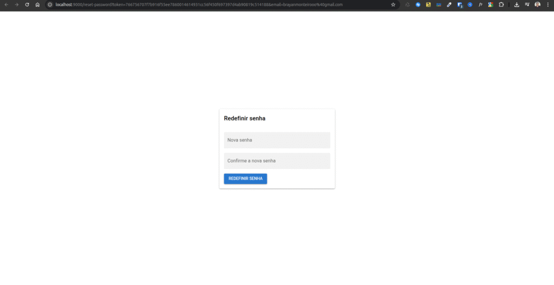This screenshot has height=285, width=554.
Task: Bookmark this page with the star icon
Action: point(393,4)
